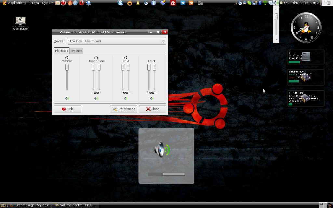Click the left PCM slider handle
333x208 pixels.
click(x=123, y=67)
